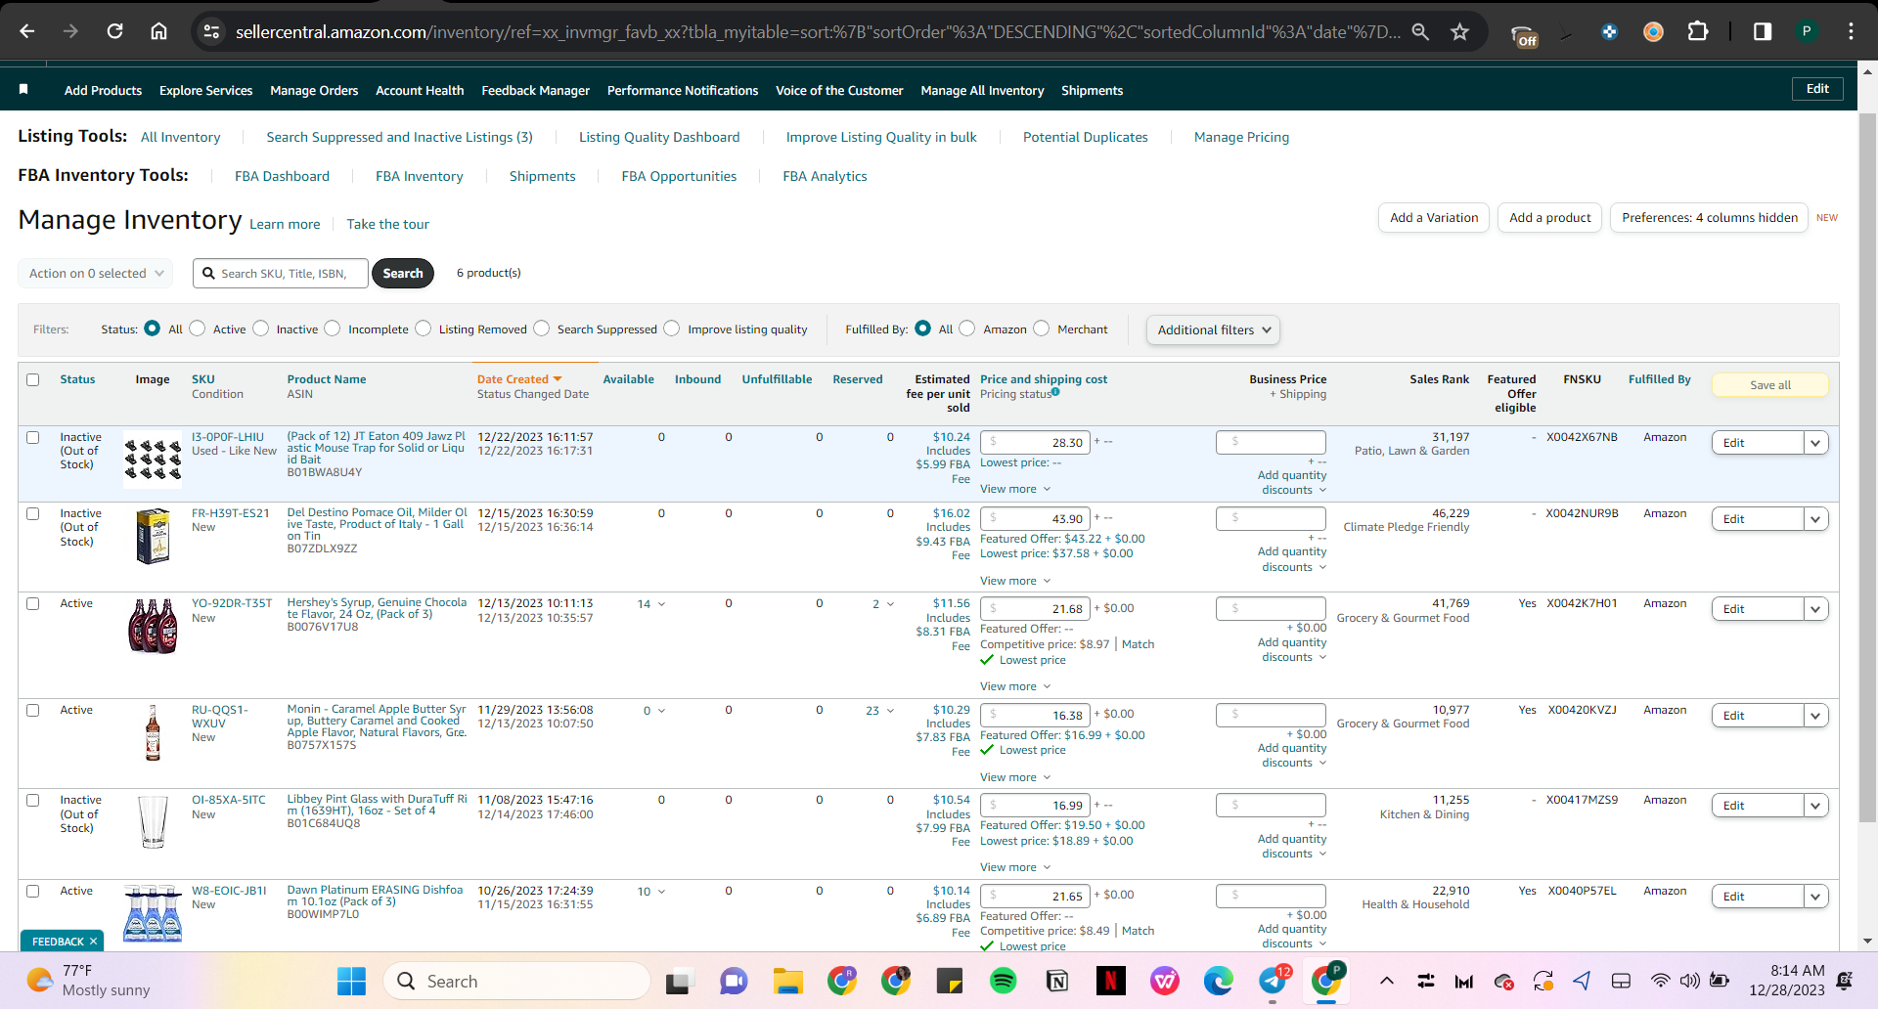This screenshot has width=1878, height=1009.
Task: Select Fulfilled By Merchant radio button
Action: pyautogui.click(x=1042, y=329)
